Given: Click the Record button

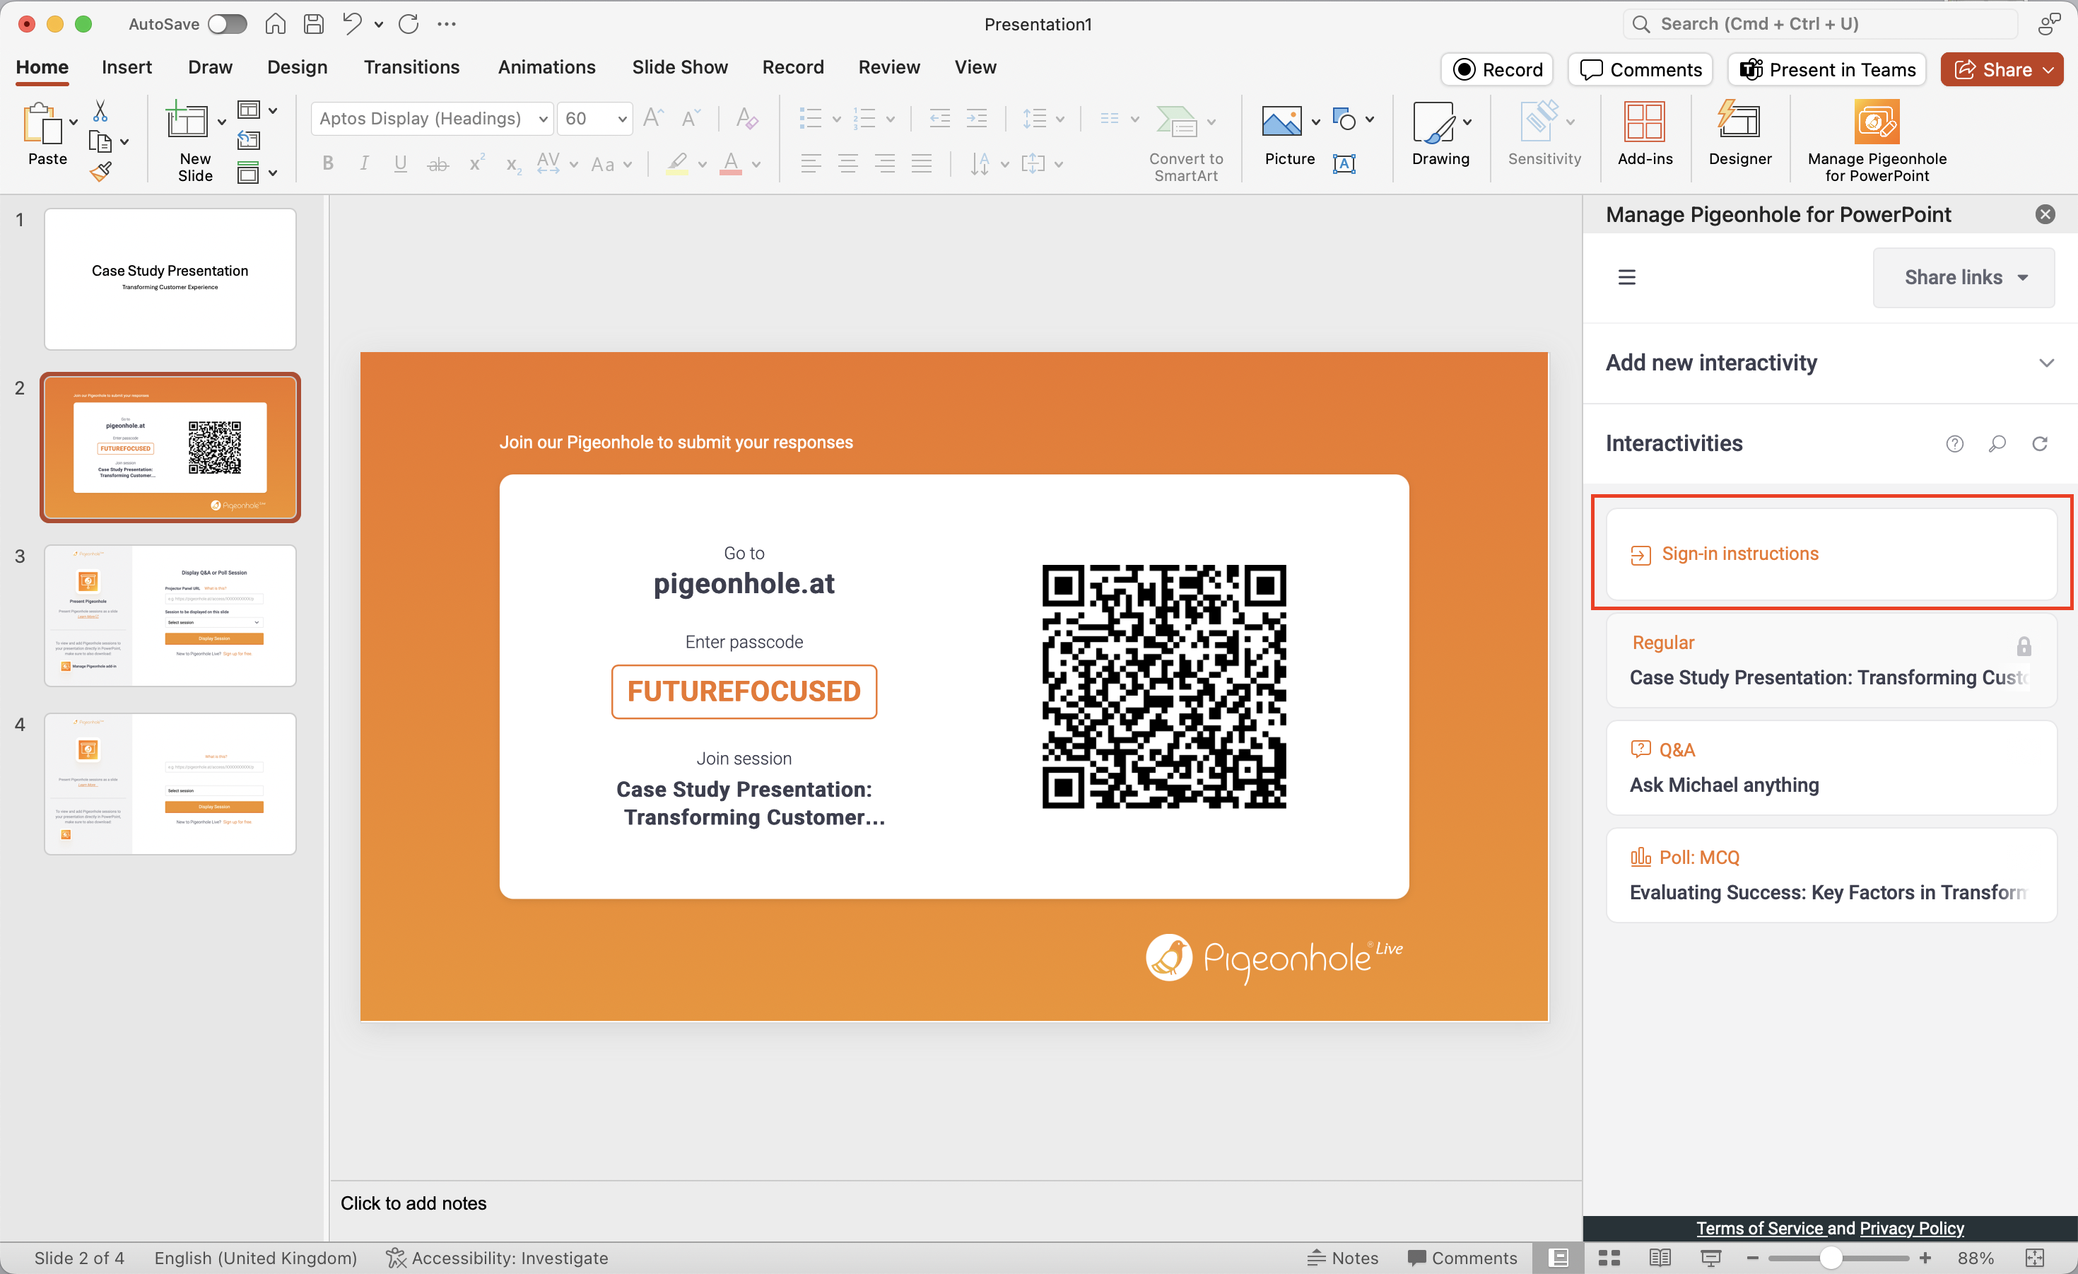Looking at the screenshot, I should pos(1497,69).
